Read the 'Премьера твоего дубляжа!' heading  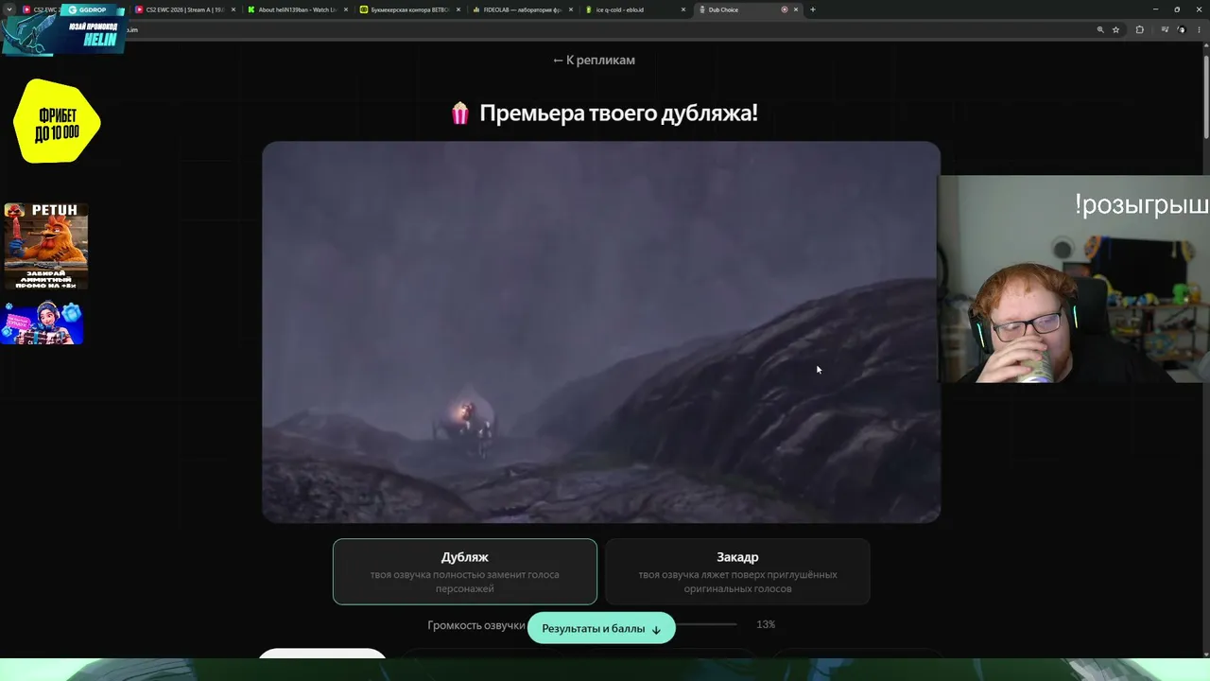[x=618, y=113]
